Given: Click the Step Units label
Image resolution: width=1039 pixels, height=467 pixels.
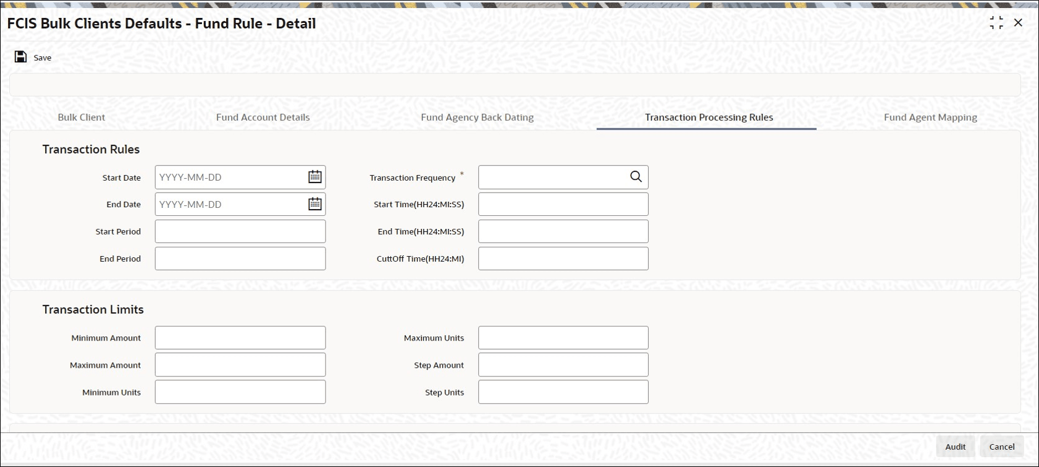Looking at the screenshot, I should click(445, 392).
